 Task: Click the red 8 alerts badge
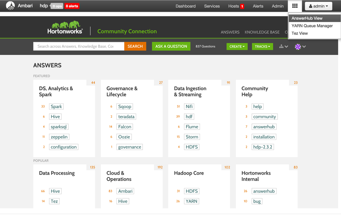pos(72,6)
